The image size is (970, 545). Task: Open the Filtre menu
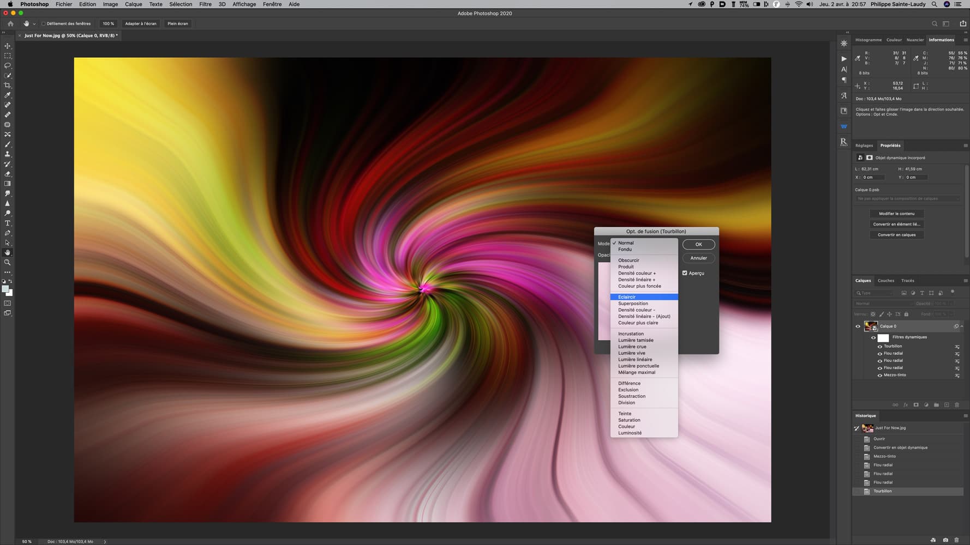coord(205,4)
